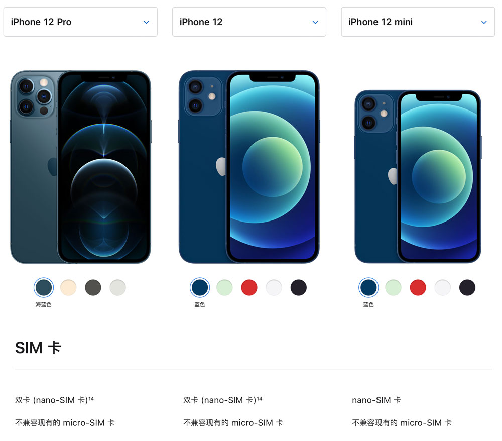Image resolution: width=502 pixels, height=441 pixels.
Task: Click the iPhone 12 product image
Action: [249, 167]
